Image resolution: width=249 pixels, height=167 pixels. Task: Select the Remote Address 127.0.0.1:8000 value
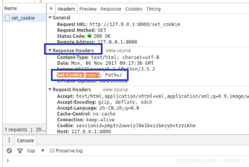click(117, 42)
